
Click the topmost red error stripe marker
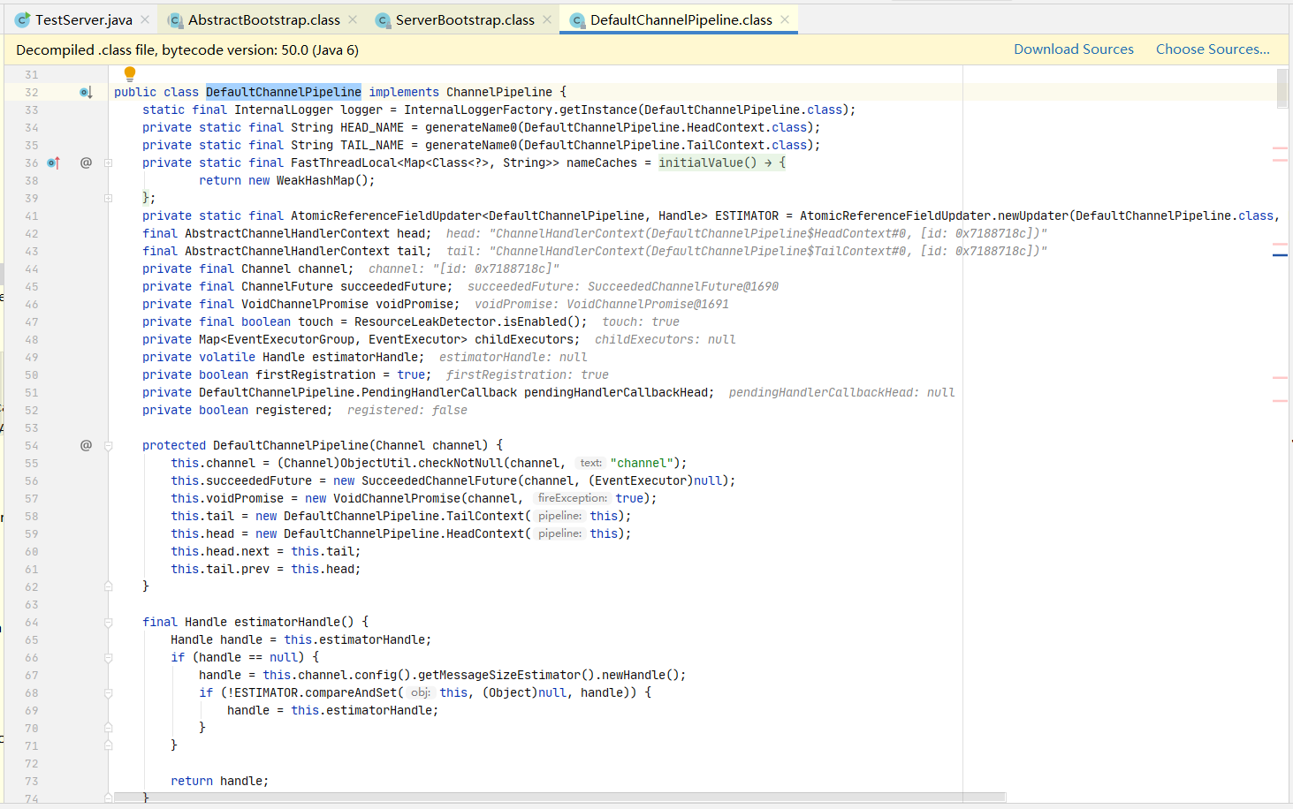coord(1280,147)
